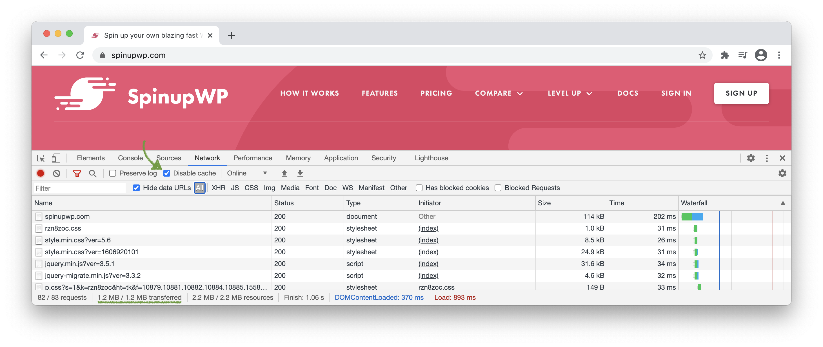Viewport: 823px width, 347px height.
Task: Open the PRICING link
Action: 436,93
